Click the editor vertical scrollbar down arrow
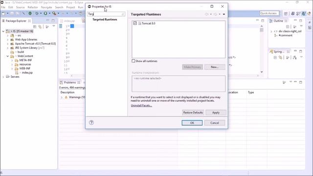The height and width of the screenshot is (176, 313). coord(262,72)
